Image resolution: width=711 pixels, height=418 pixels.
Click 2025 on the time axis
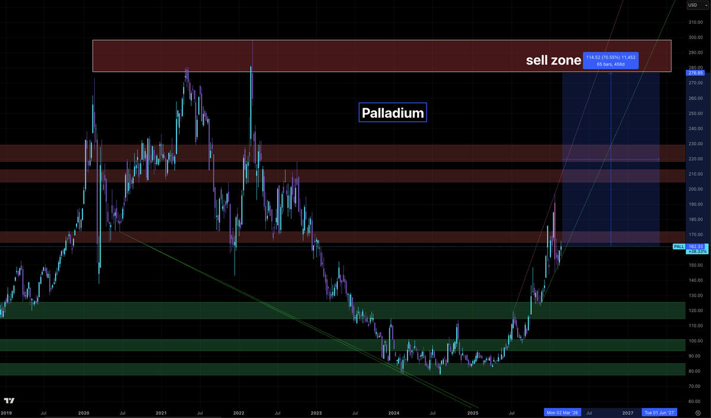[x=472, y=412]
